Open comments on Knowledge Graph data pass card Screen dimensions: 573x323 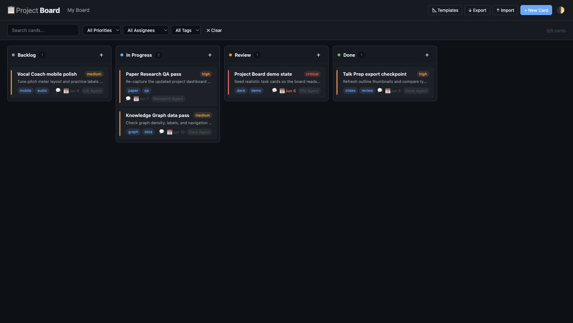click(162, 132)
